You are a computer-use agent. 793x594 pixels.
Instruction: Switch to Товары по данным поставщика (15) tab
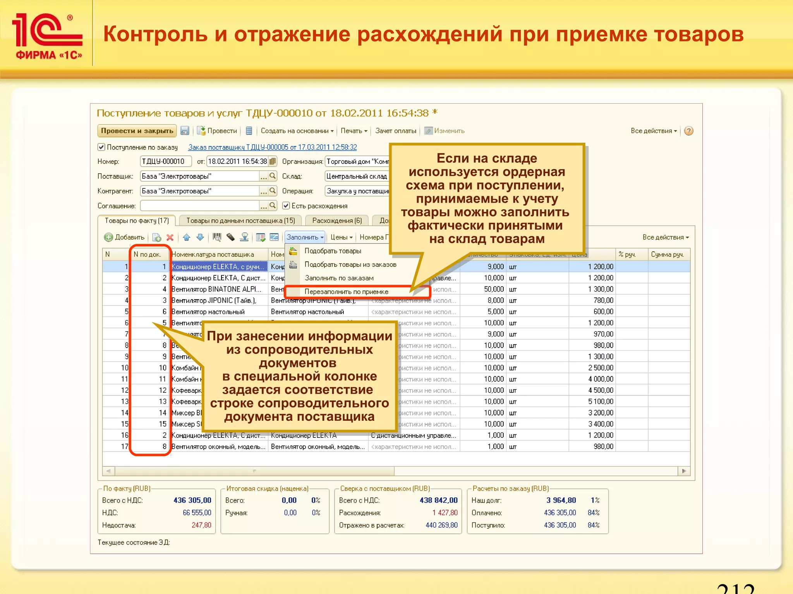240,220
